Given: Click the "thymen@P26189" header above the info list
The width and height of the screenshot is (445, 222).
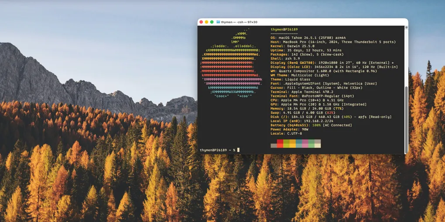Looking at the screenshot, I should pyautogui.click(x=284, y=30).
